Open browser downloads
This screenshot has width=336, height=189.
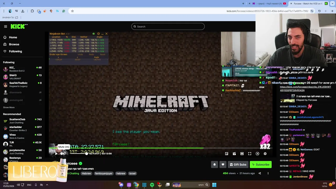pyautogui.click(x=23, y=11)
